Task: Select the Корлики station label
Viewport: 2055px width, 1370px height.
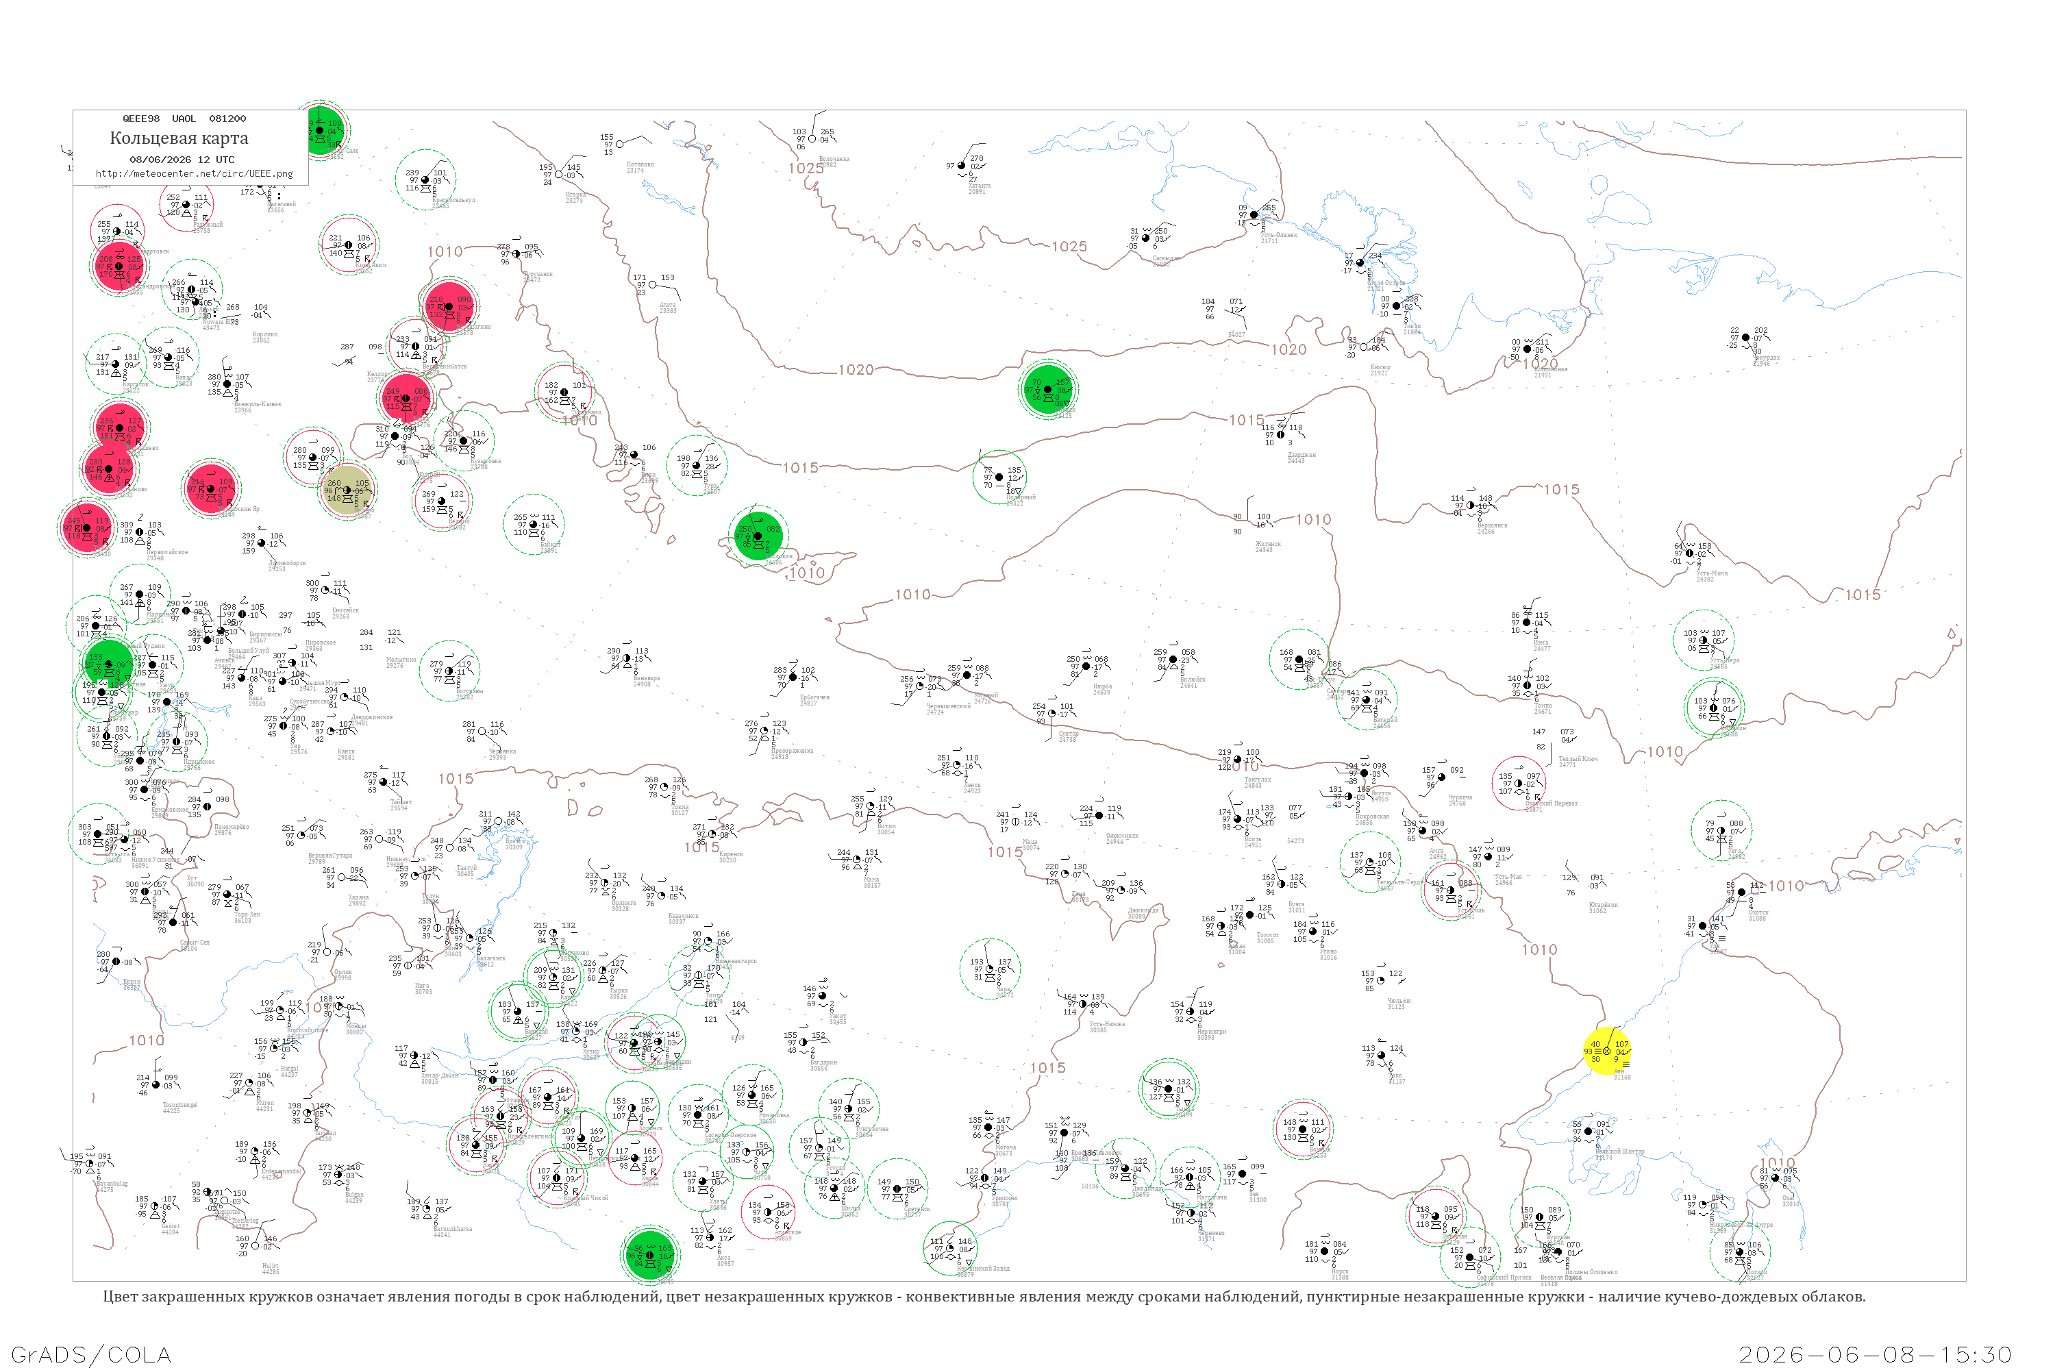Action: pos(264,335)
